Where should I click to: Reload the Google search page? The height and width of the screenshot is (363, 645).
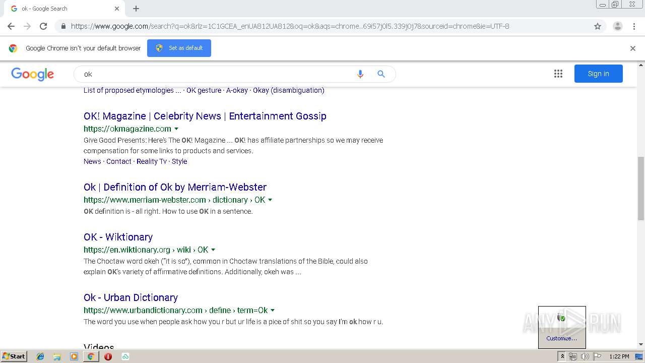click(43, 26)
